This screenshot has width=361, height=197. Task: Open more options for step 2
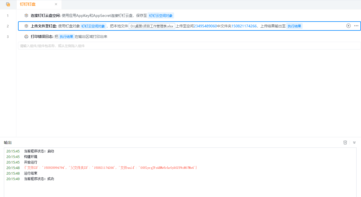coord(356,26)
